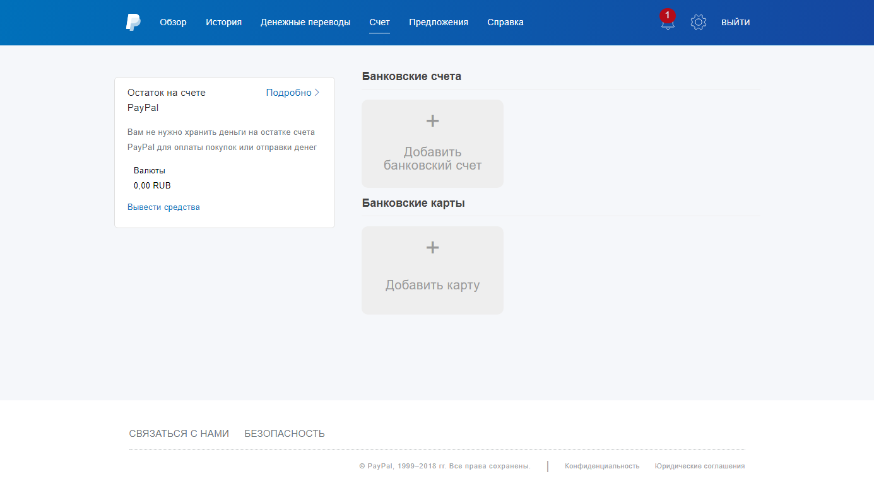Screen dimensions: 874x481
Task: Open the История tab
Action: pyautogui.click(x=223, y=21)
